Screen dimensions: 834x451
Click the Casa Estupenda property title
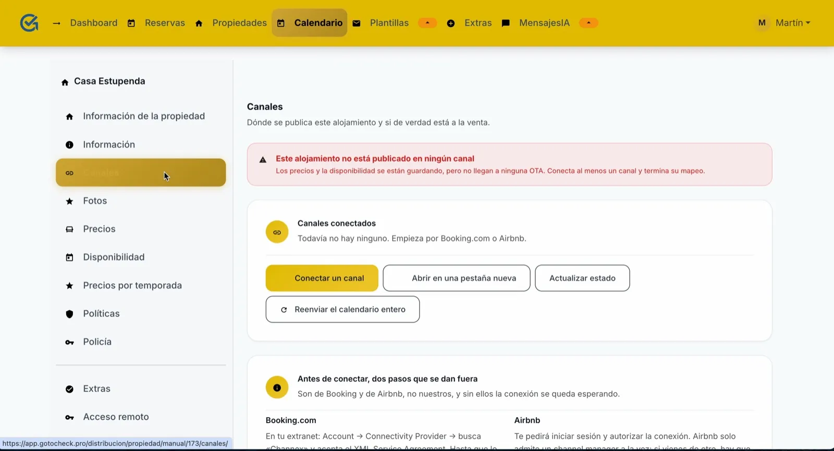(x=109, y=81)
